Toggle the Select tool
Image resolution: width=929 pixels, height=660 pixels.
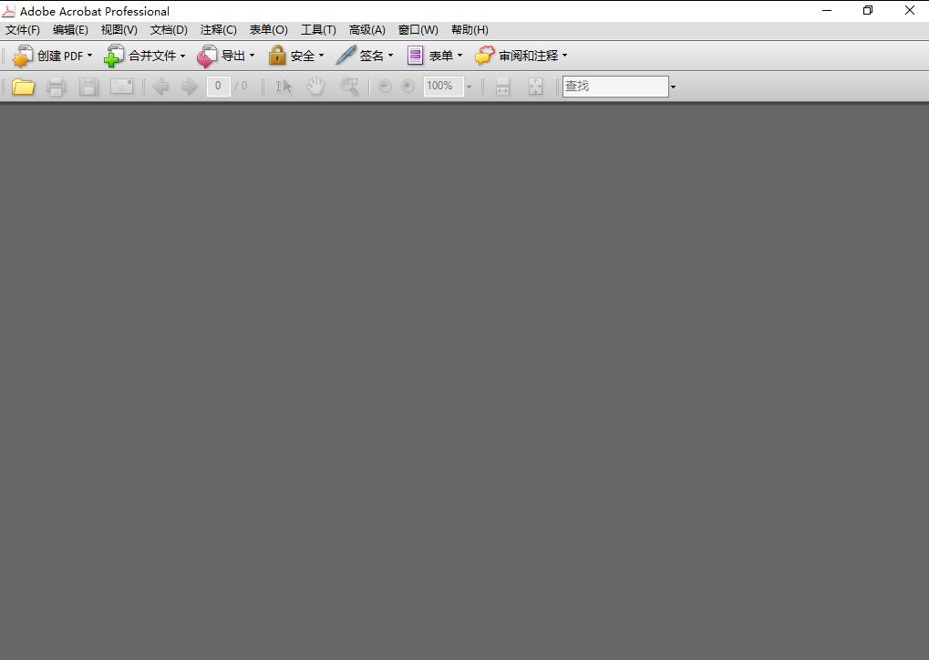pos(284,86)
